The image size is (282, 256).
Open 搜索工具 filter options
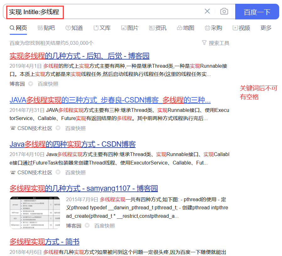point(216,43)
